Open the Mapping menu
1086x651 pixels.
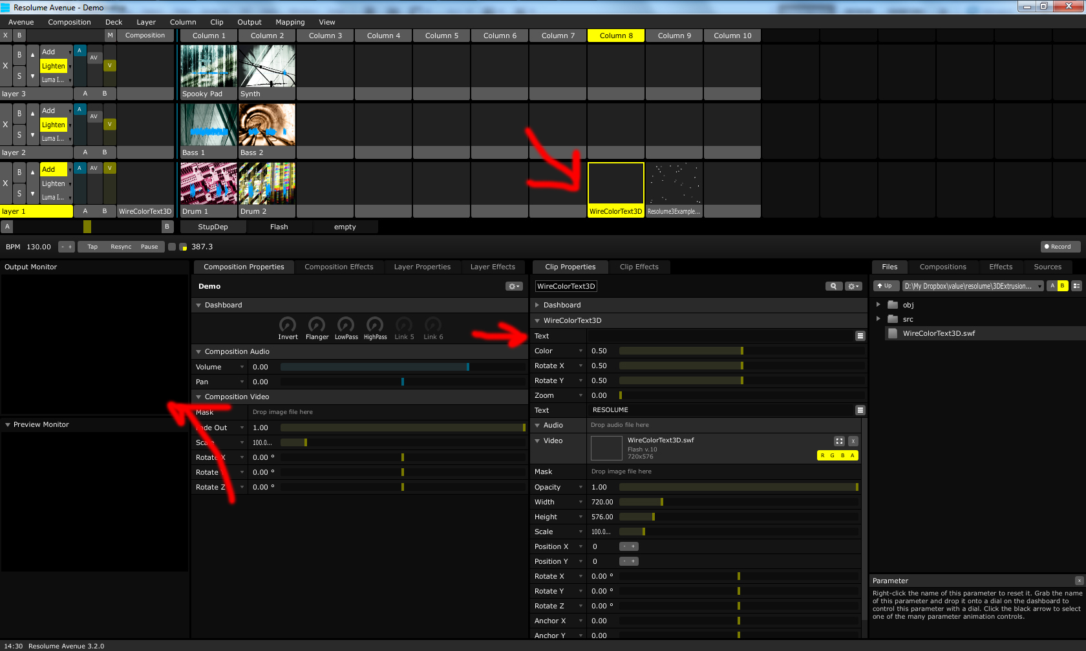[290, 22]
